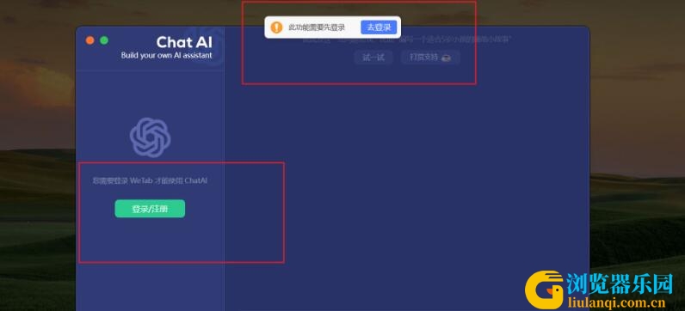Click the "Build your own AI assistant" subtitle
685x311 pixels.
coord(166,55)
